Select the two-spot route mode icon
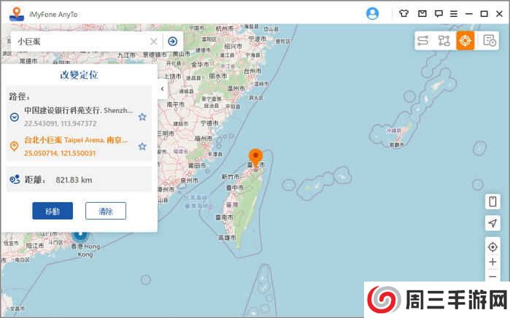This screenshot has height=318, width=510. pyautogui.click(x=423, y=41)
